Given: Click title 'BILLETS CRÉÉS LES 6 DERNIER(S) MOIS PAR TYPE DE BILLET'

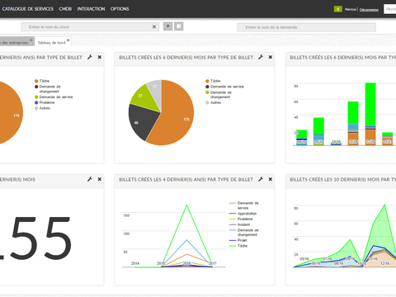Looking at the screenshot, I should (x=186, y=58).
